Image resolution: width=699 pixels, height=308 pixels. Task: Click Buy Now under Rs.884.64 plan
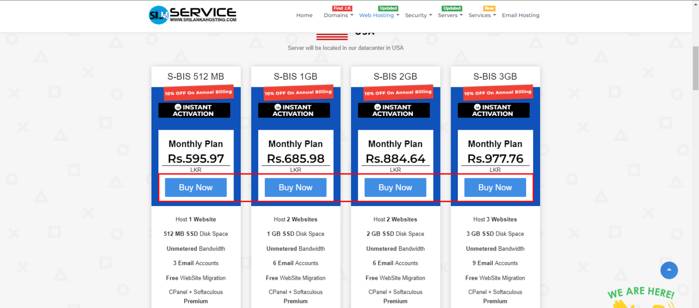point(395,187)
